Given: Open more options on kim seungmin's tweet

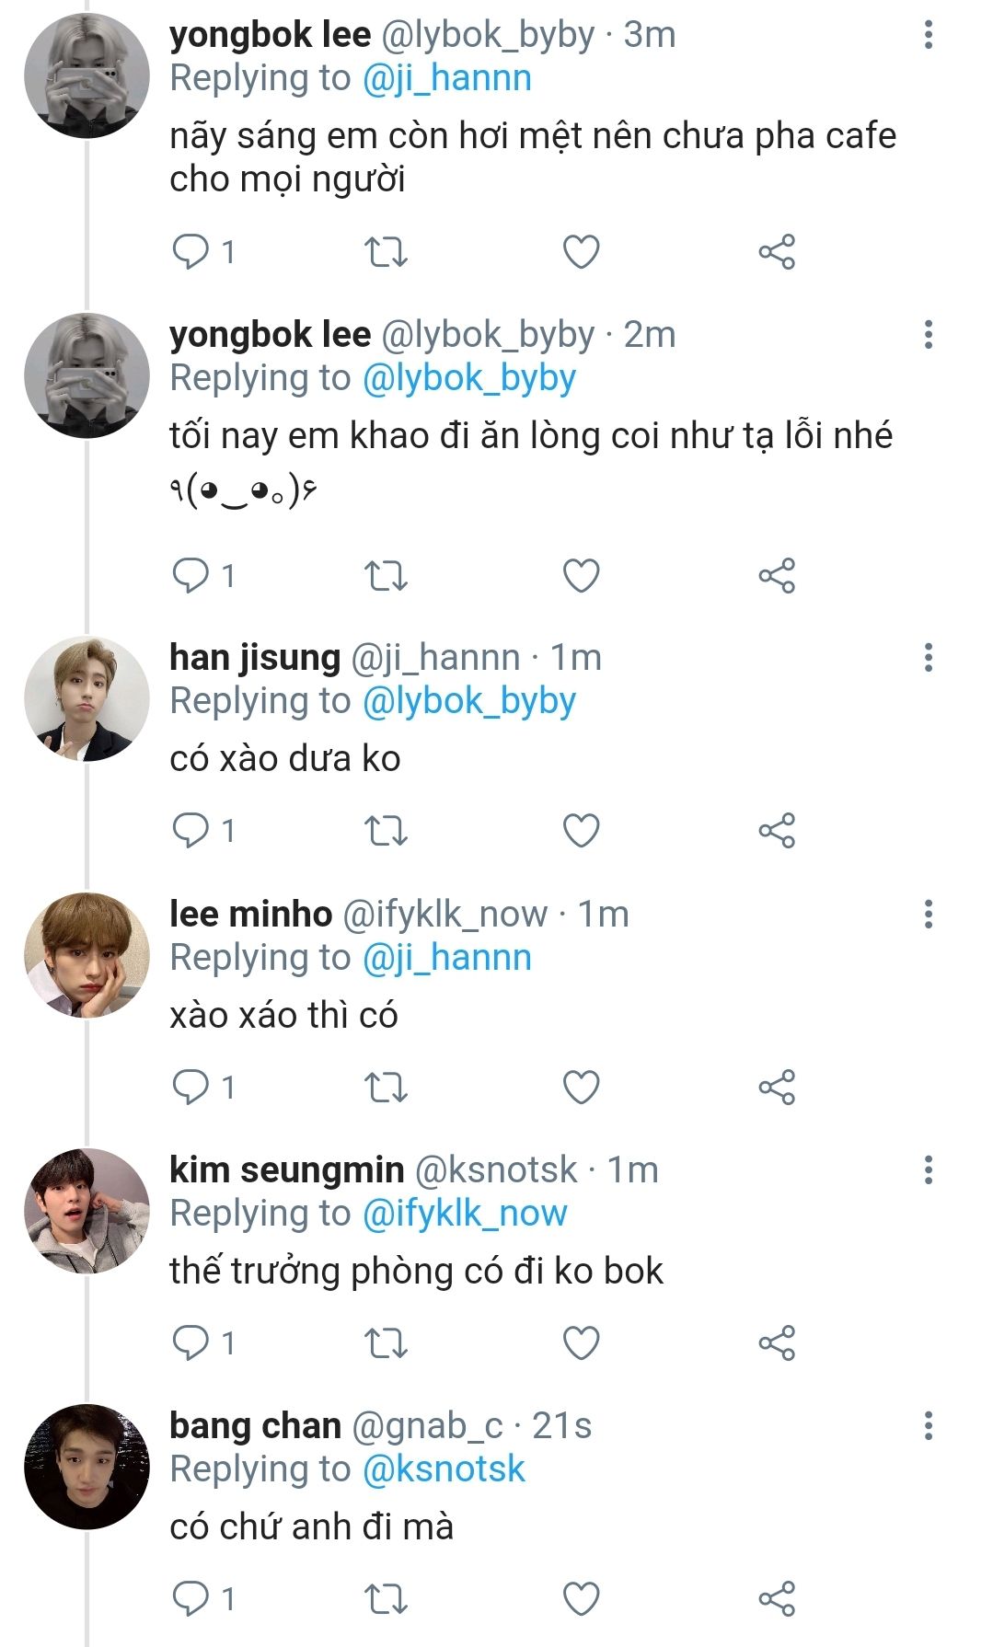Looking at the screenshot, I should click(928, 1170).
